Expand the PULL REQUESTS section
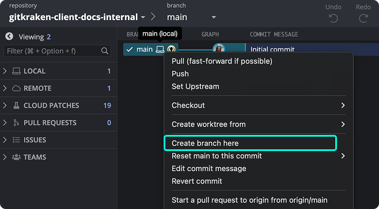The image size is (379, 209). click(5, 123)
